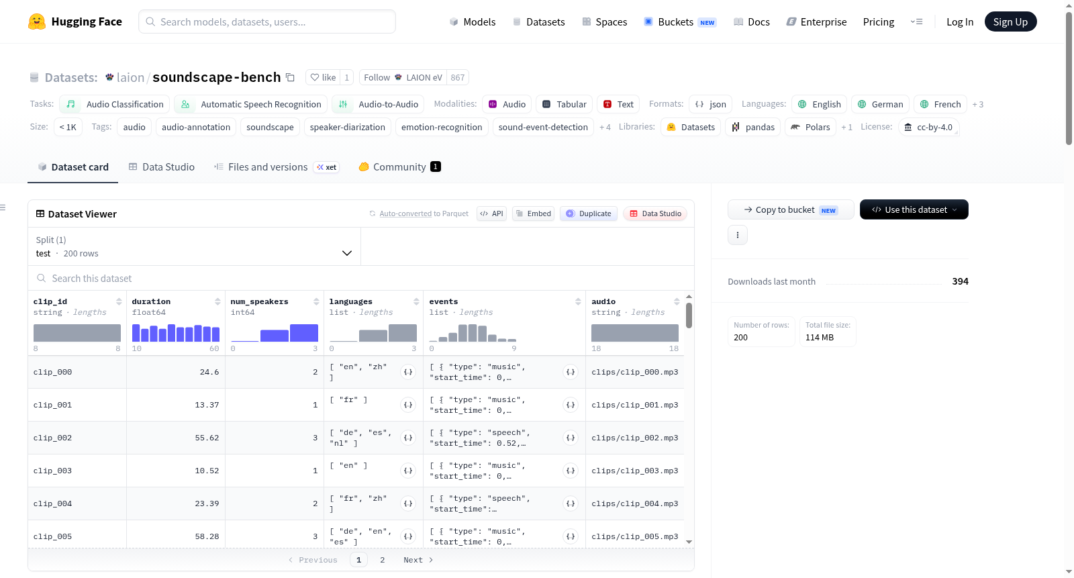
Task: Select the Tabular modality tag
Action: [x=564, y=104]
